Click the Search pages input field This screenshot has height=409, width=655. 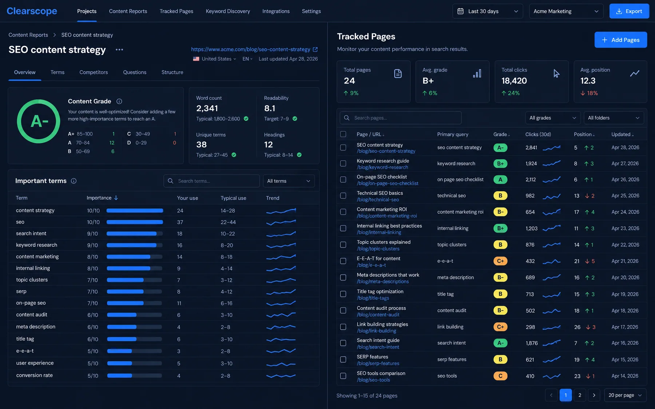coord(401,118)
